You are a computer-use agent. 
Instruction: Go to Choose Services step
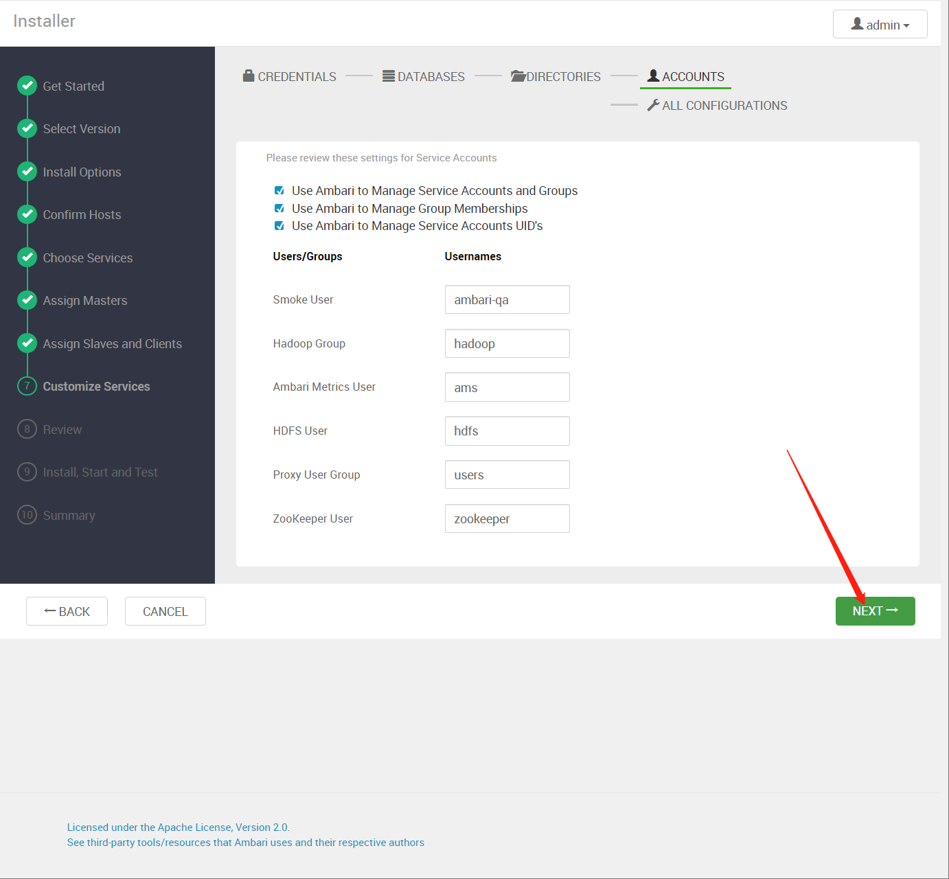click(x=88, y=258)
